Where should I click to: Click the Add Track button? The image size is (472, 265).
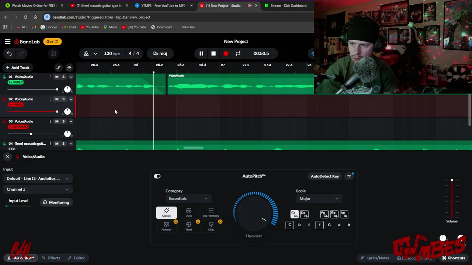pyautogui.click(x=17, y=68)
